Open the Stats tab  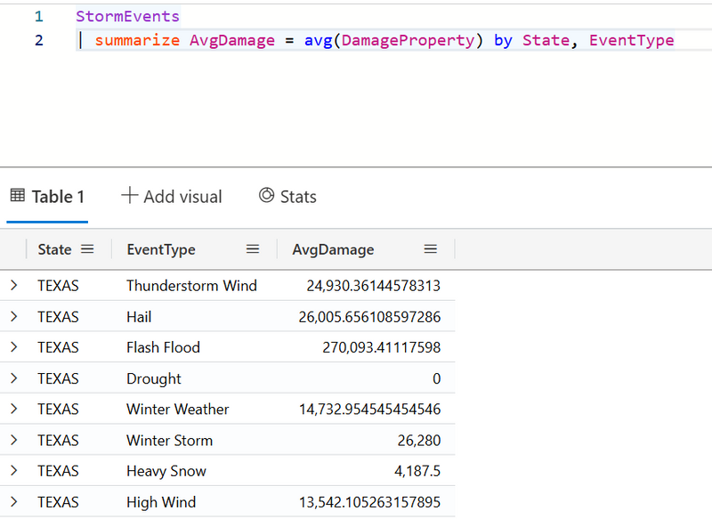click(287, 197)
